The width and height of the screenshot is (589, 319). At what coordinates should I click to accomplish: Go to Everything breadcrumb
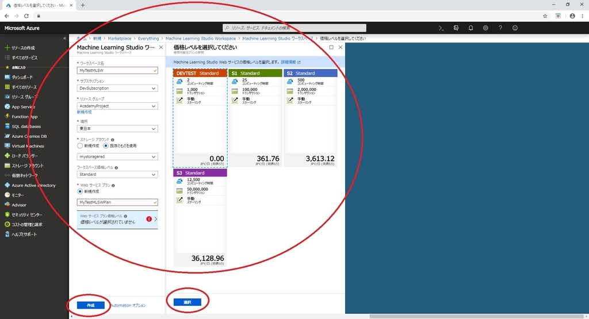[148, 39]
